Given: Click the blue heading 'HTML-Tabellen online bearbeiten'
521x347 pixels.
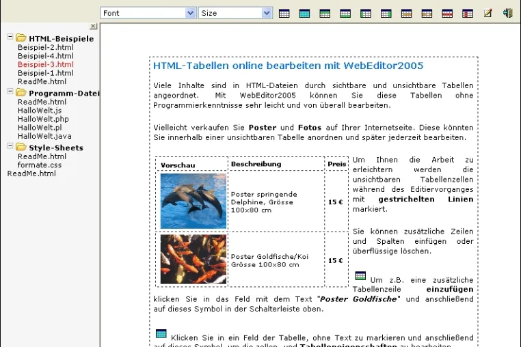Looking at the screenshot, I should point(288,66).
